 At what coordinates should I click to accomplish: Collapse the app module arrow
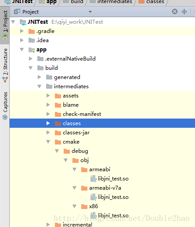pyautogui.click(x=22, y=50)
